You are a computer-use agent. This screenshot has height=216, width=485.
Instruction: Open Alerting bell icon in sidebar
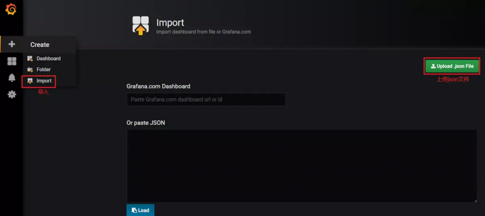(12, 78)
